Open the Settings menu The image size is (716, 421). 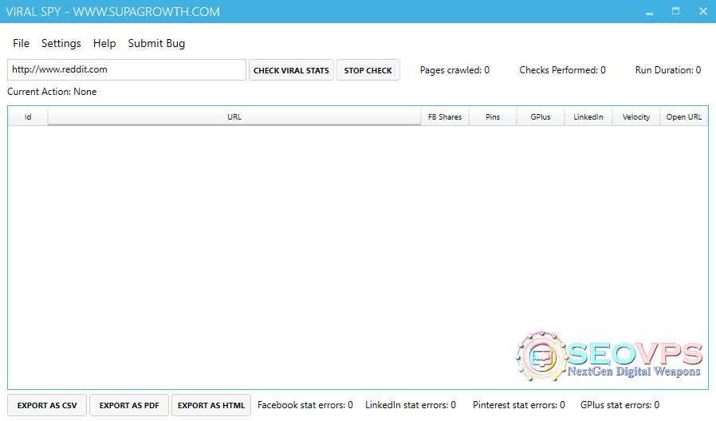[x=61, y=43]
